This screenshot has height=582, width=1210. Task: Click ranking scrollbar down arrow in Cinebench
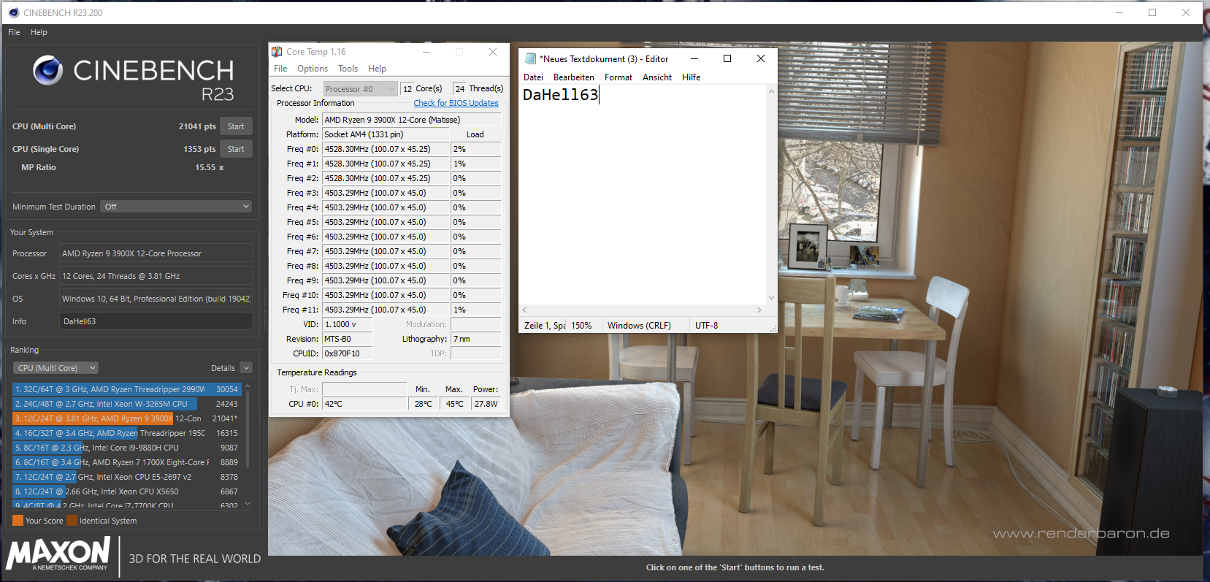pyautogui.click(x=248, y=504)
